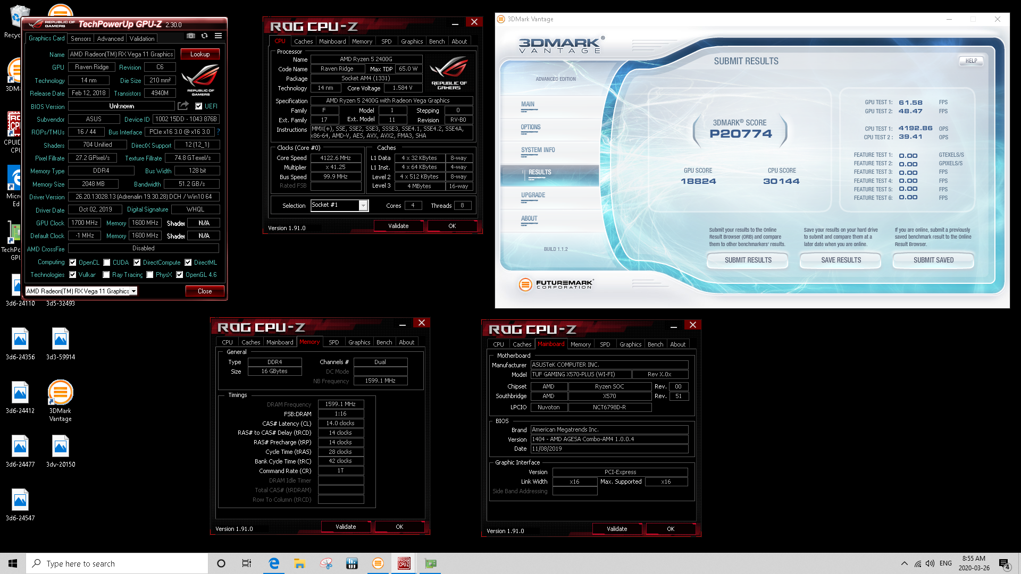Click the Close button in GPU-Z

click(205, 291)
